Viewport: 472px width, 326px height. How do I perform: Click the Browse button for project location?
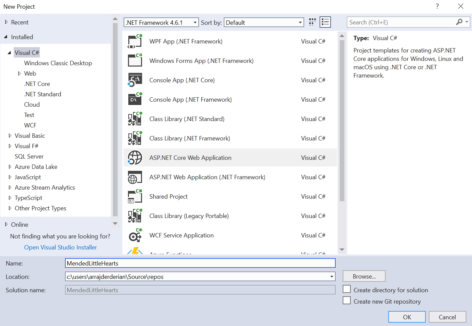364,276
